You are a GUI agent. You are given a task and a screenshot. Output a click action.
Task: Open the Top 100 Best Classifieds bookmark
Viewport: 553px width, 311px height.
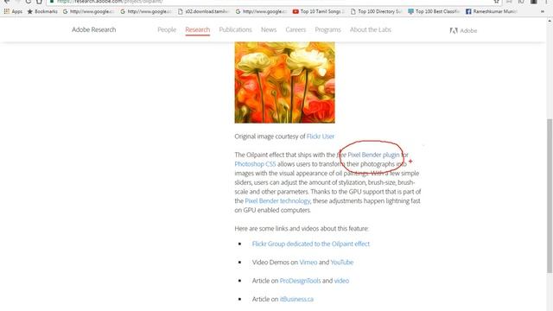point(434,11)
